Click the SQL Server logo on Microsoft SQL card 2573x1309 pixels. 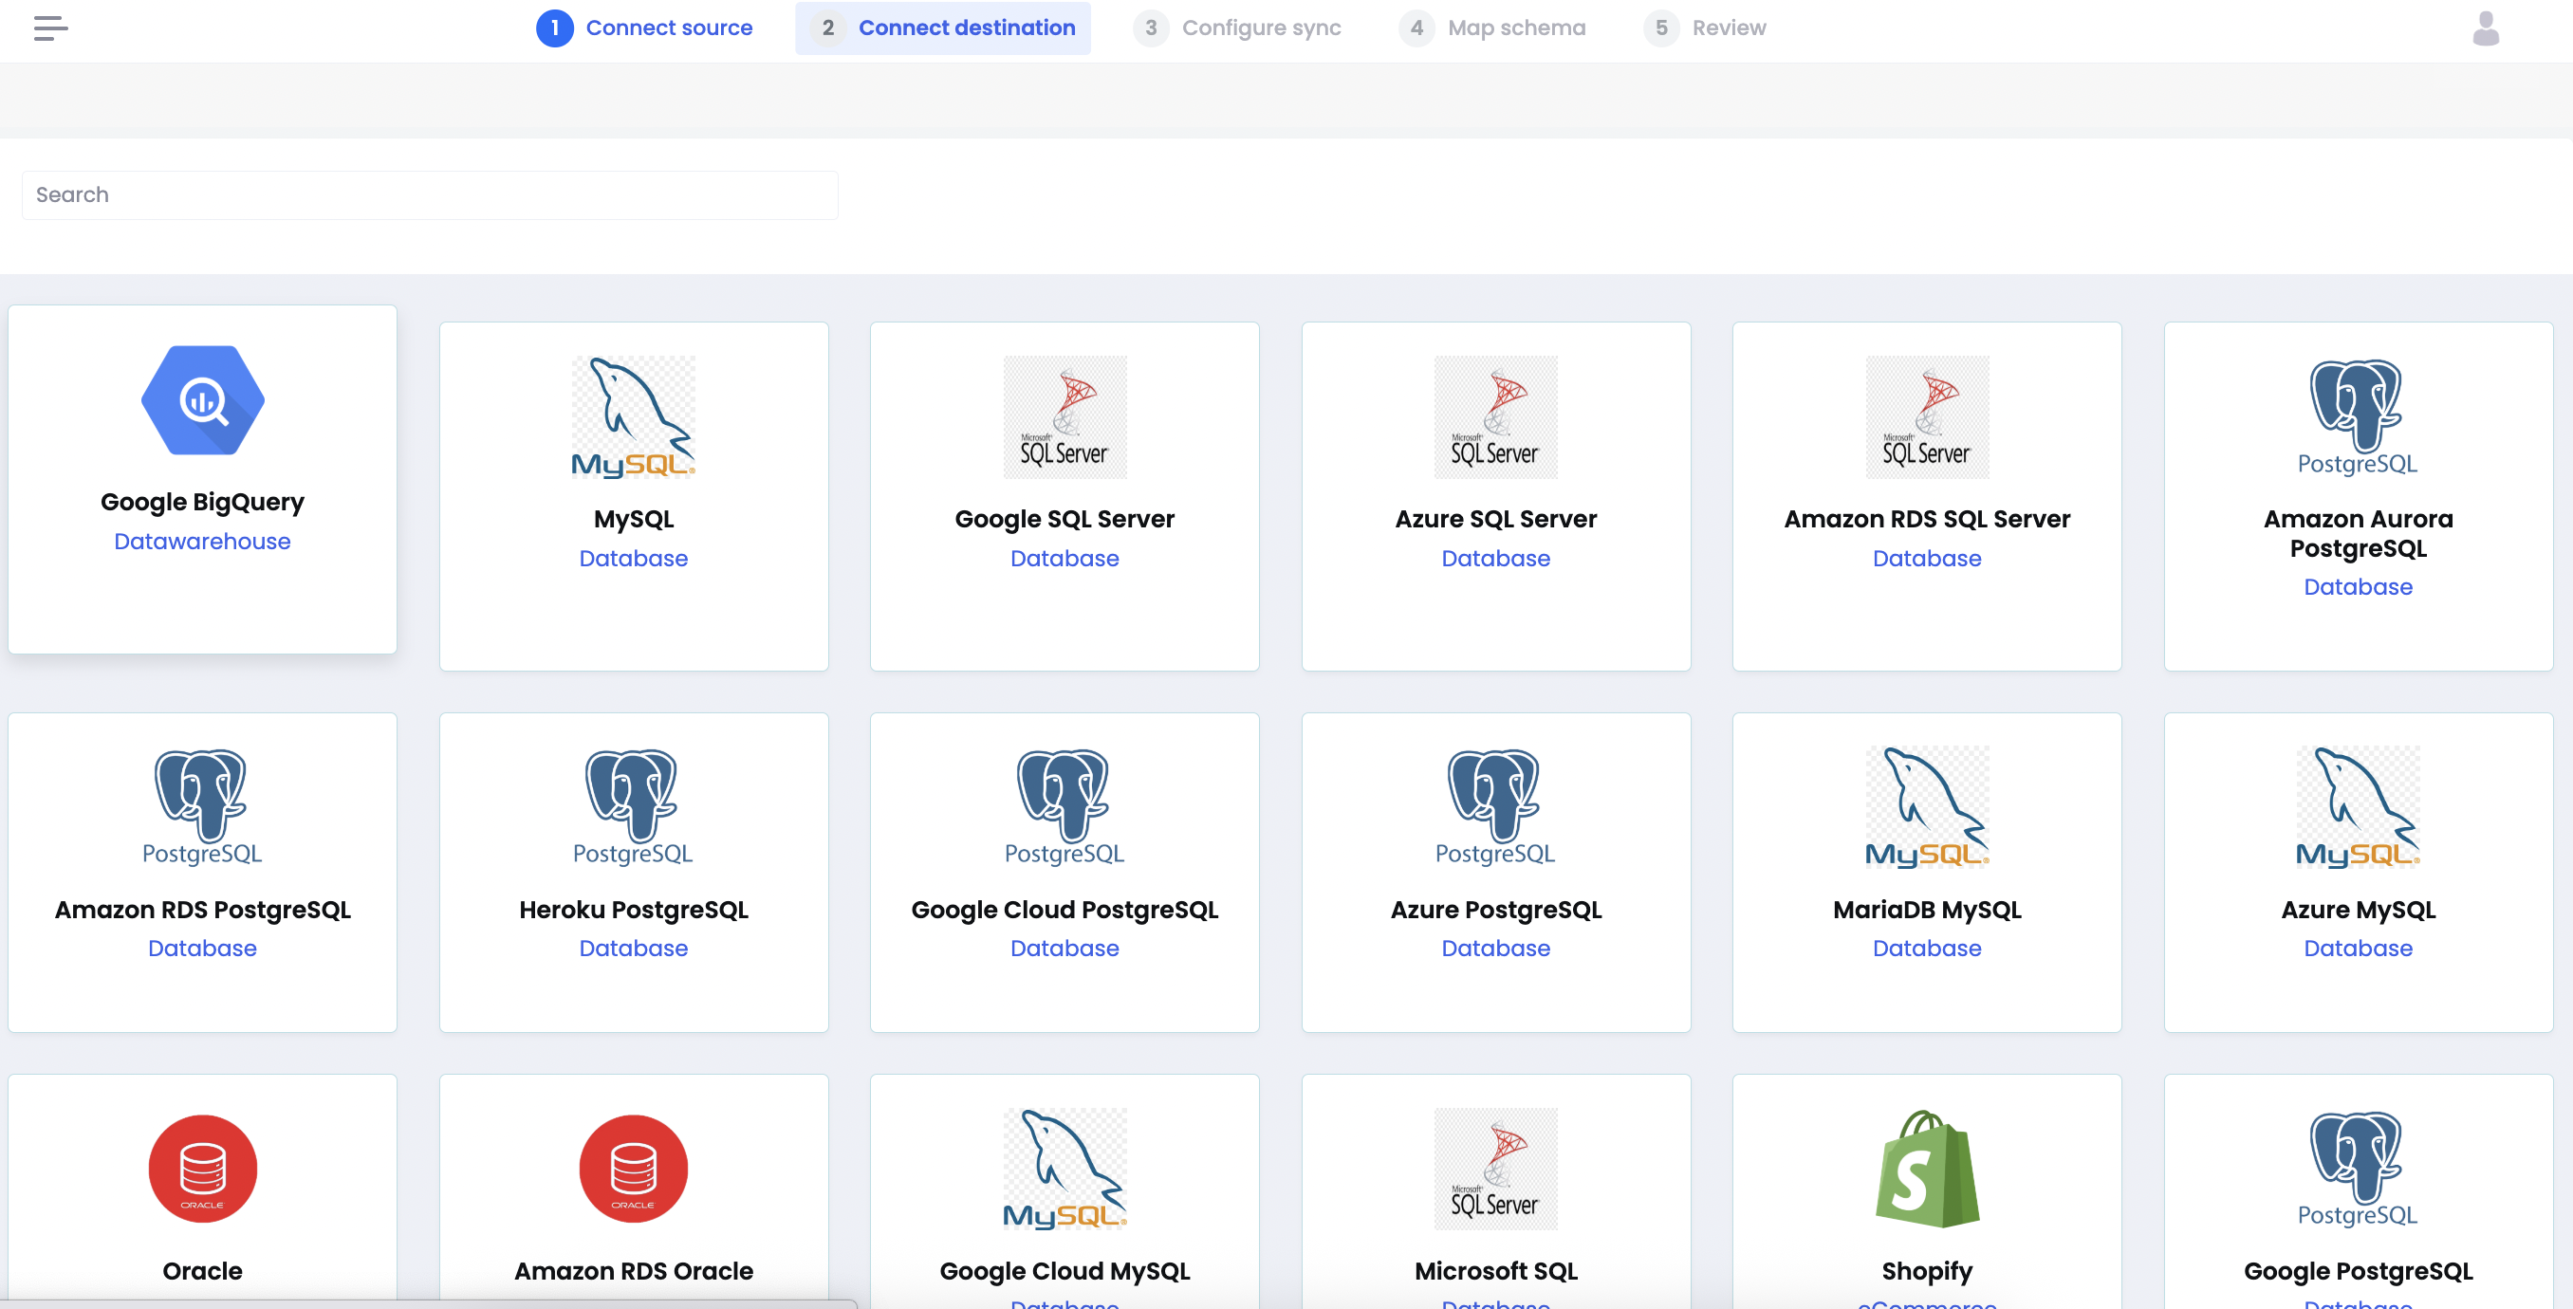pyautogui.click(x=1495, y=1169)
